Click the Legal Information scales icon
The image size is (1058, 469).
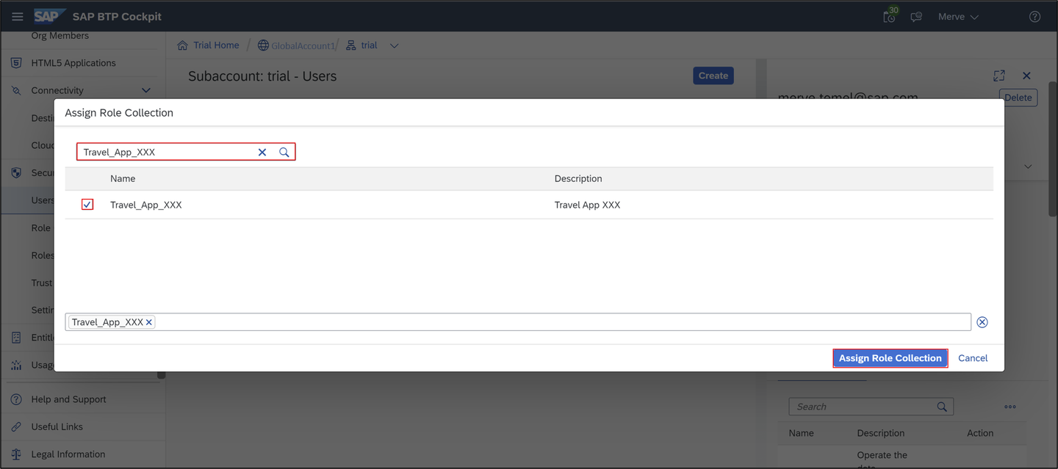16,454
